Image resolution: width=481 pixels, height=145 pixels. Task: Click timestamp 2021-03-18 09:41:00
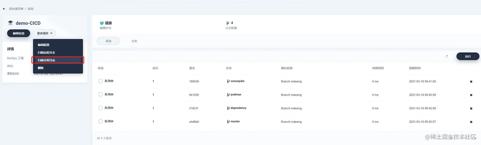tap(422, 81)
